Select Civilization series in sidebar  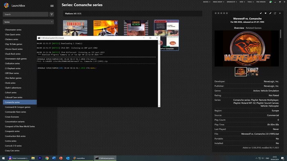click(x=12, y=63)
